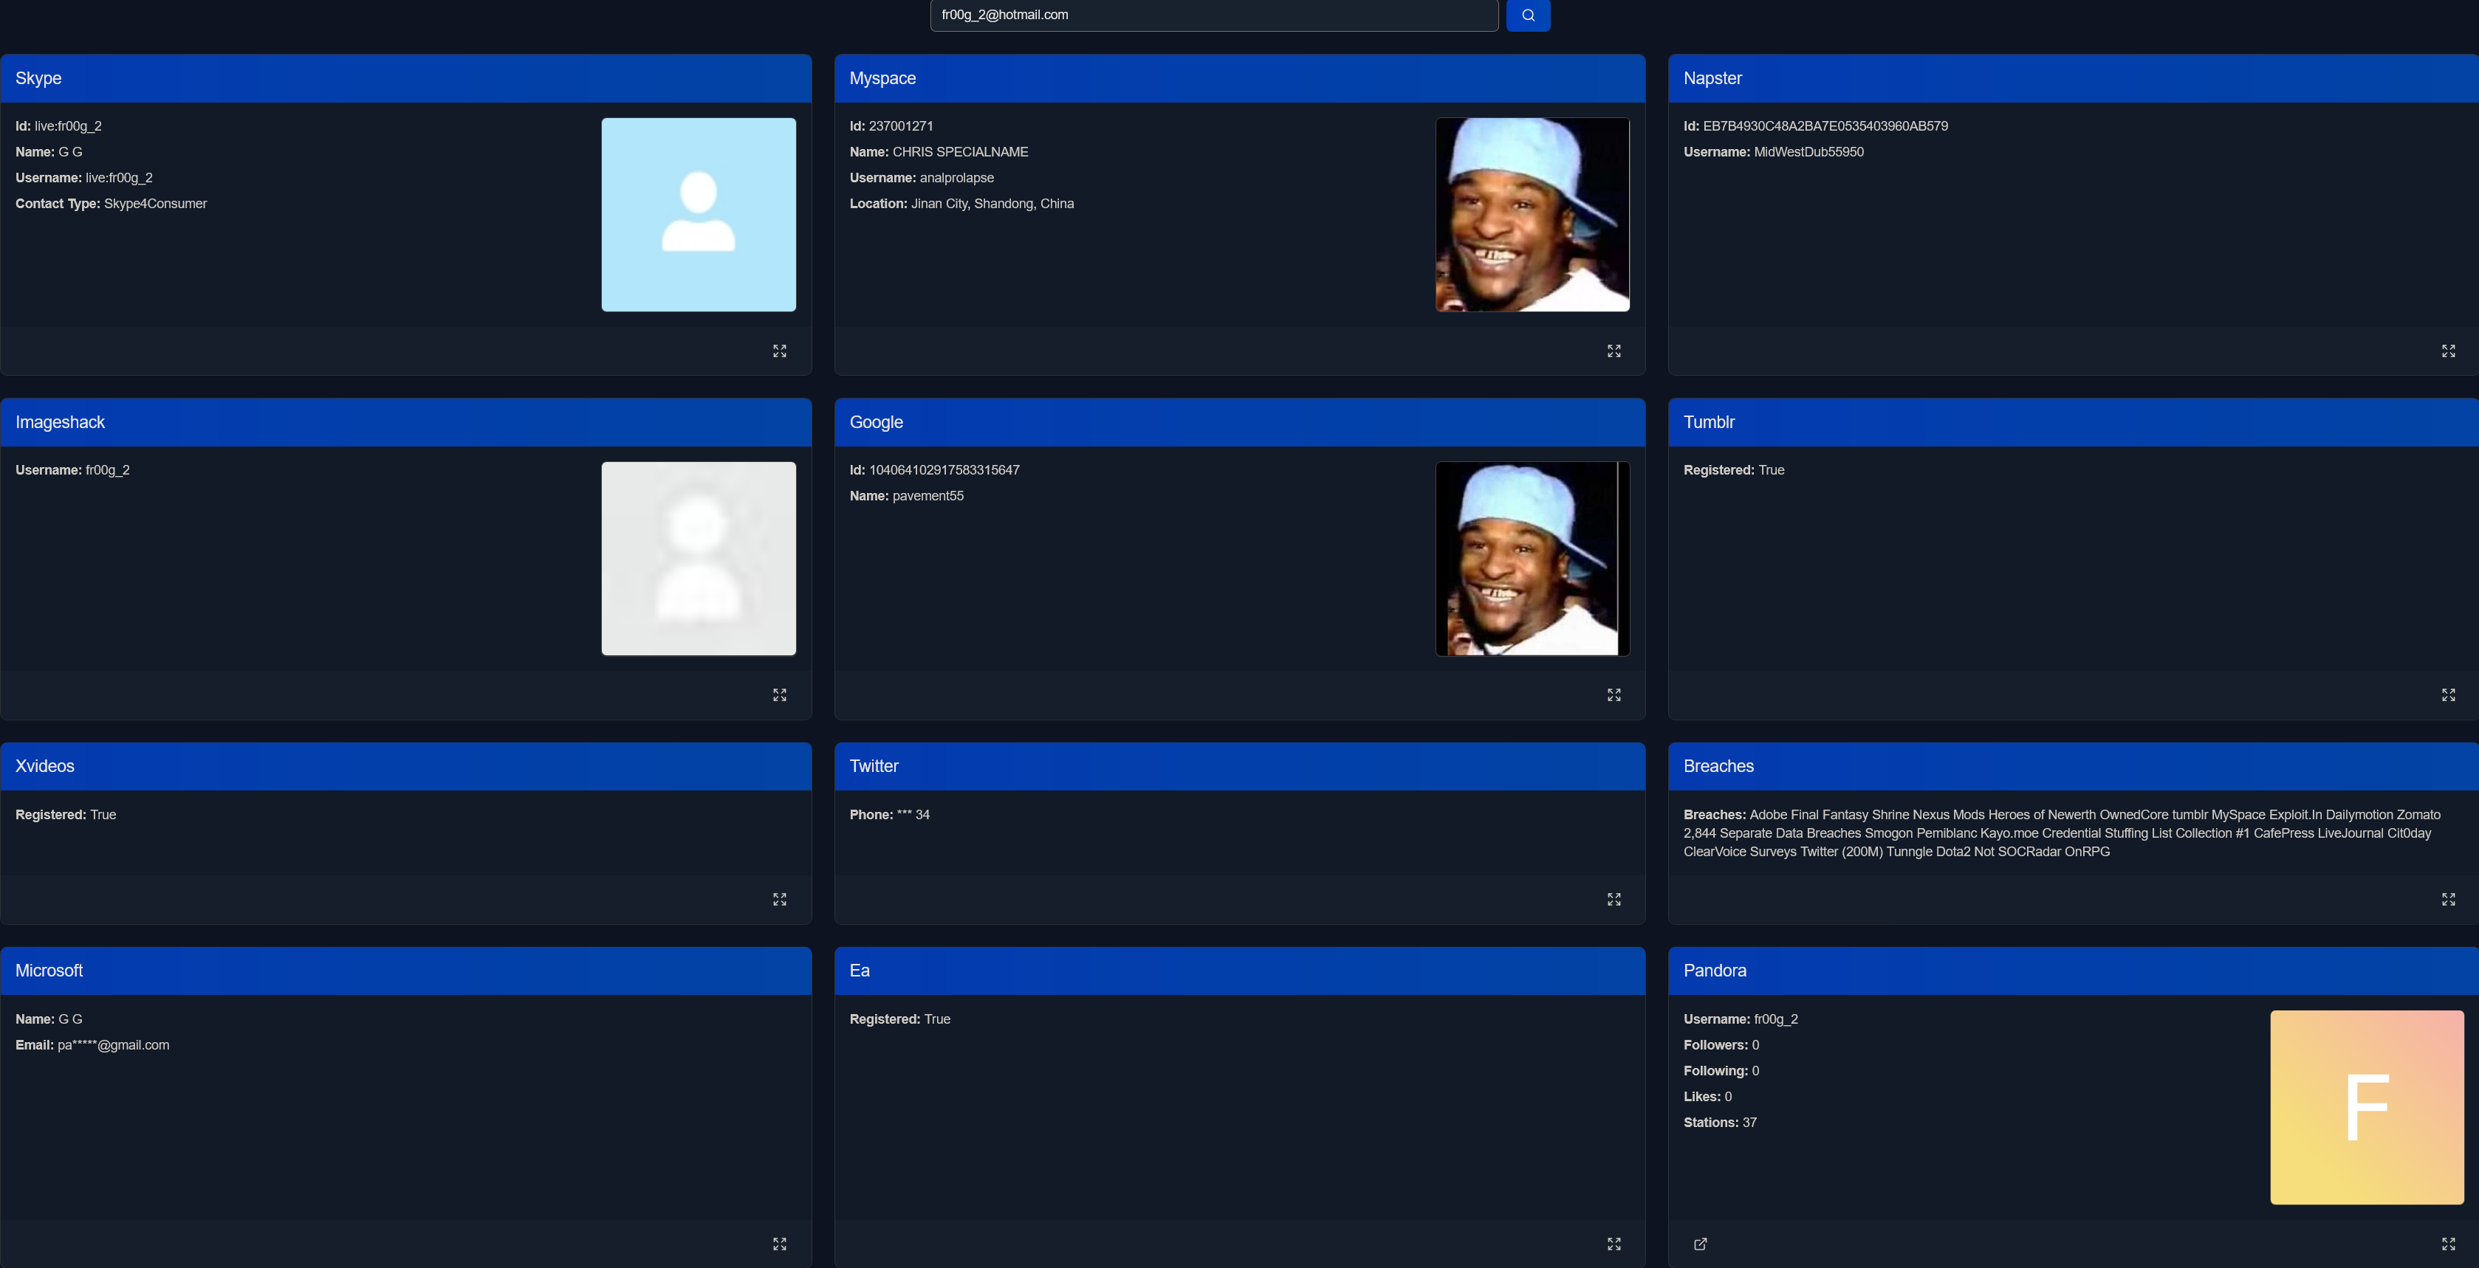The image size is (2479, 1268).
Task: Click Xvideos 'Registered: True' line
Action: click(66, 815)
